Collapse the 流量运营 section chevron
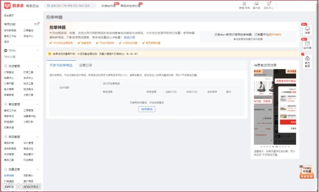The height and width of the screenshot is (192, 319). click(x=38, y=169)
